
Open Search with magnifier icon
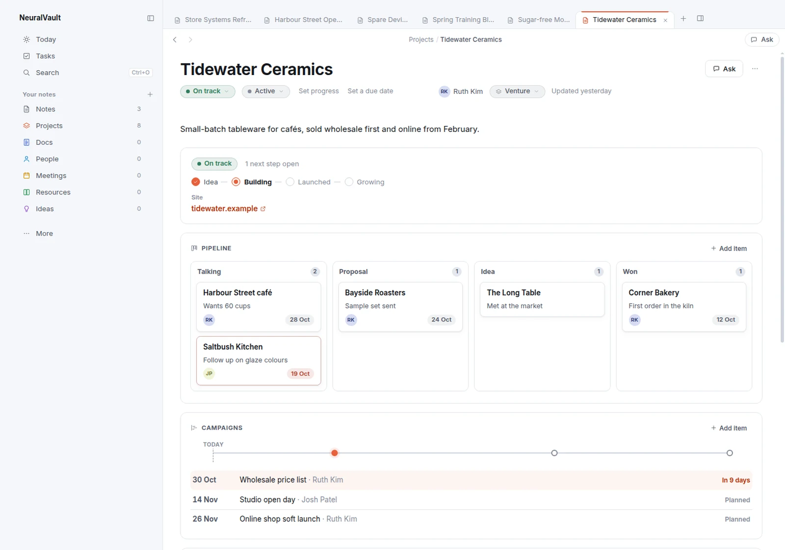[26, 73]
